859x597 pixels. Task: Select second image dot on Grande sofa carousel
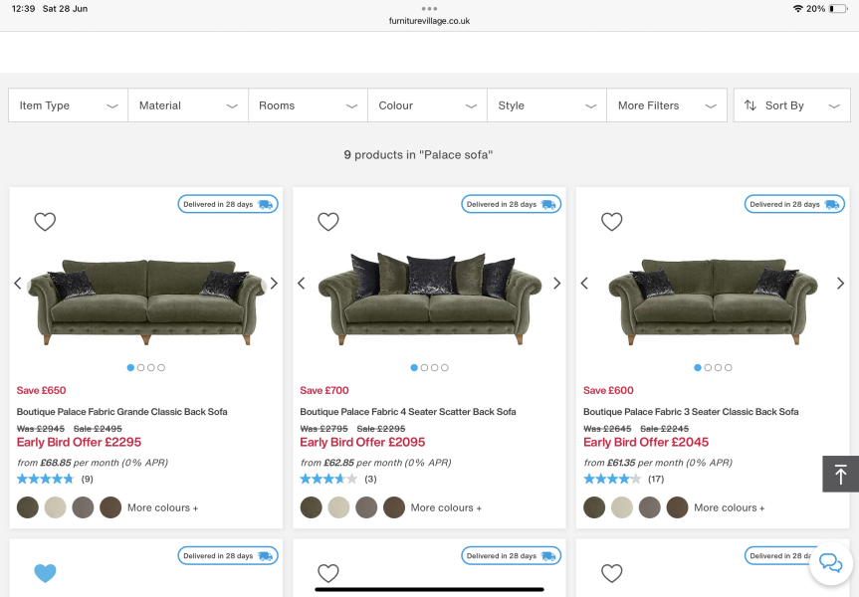140,368
